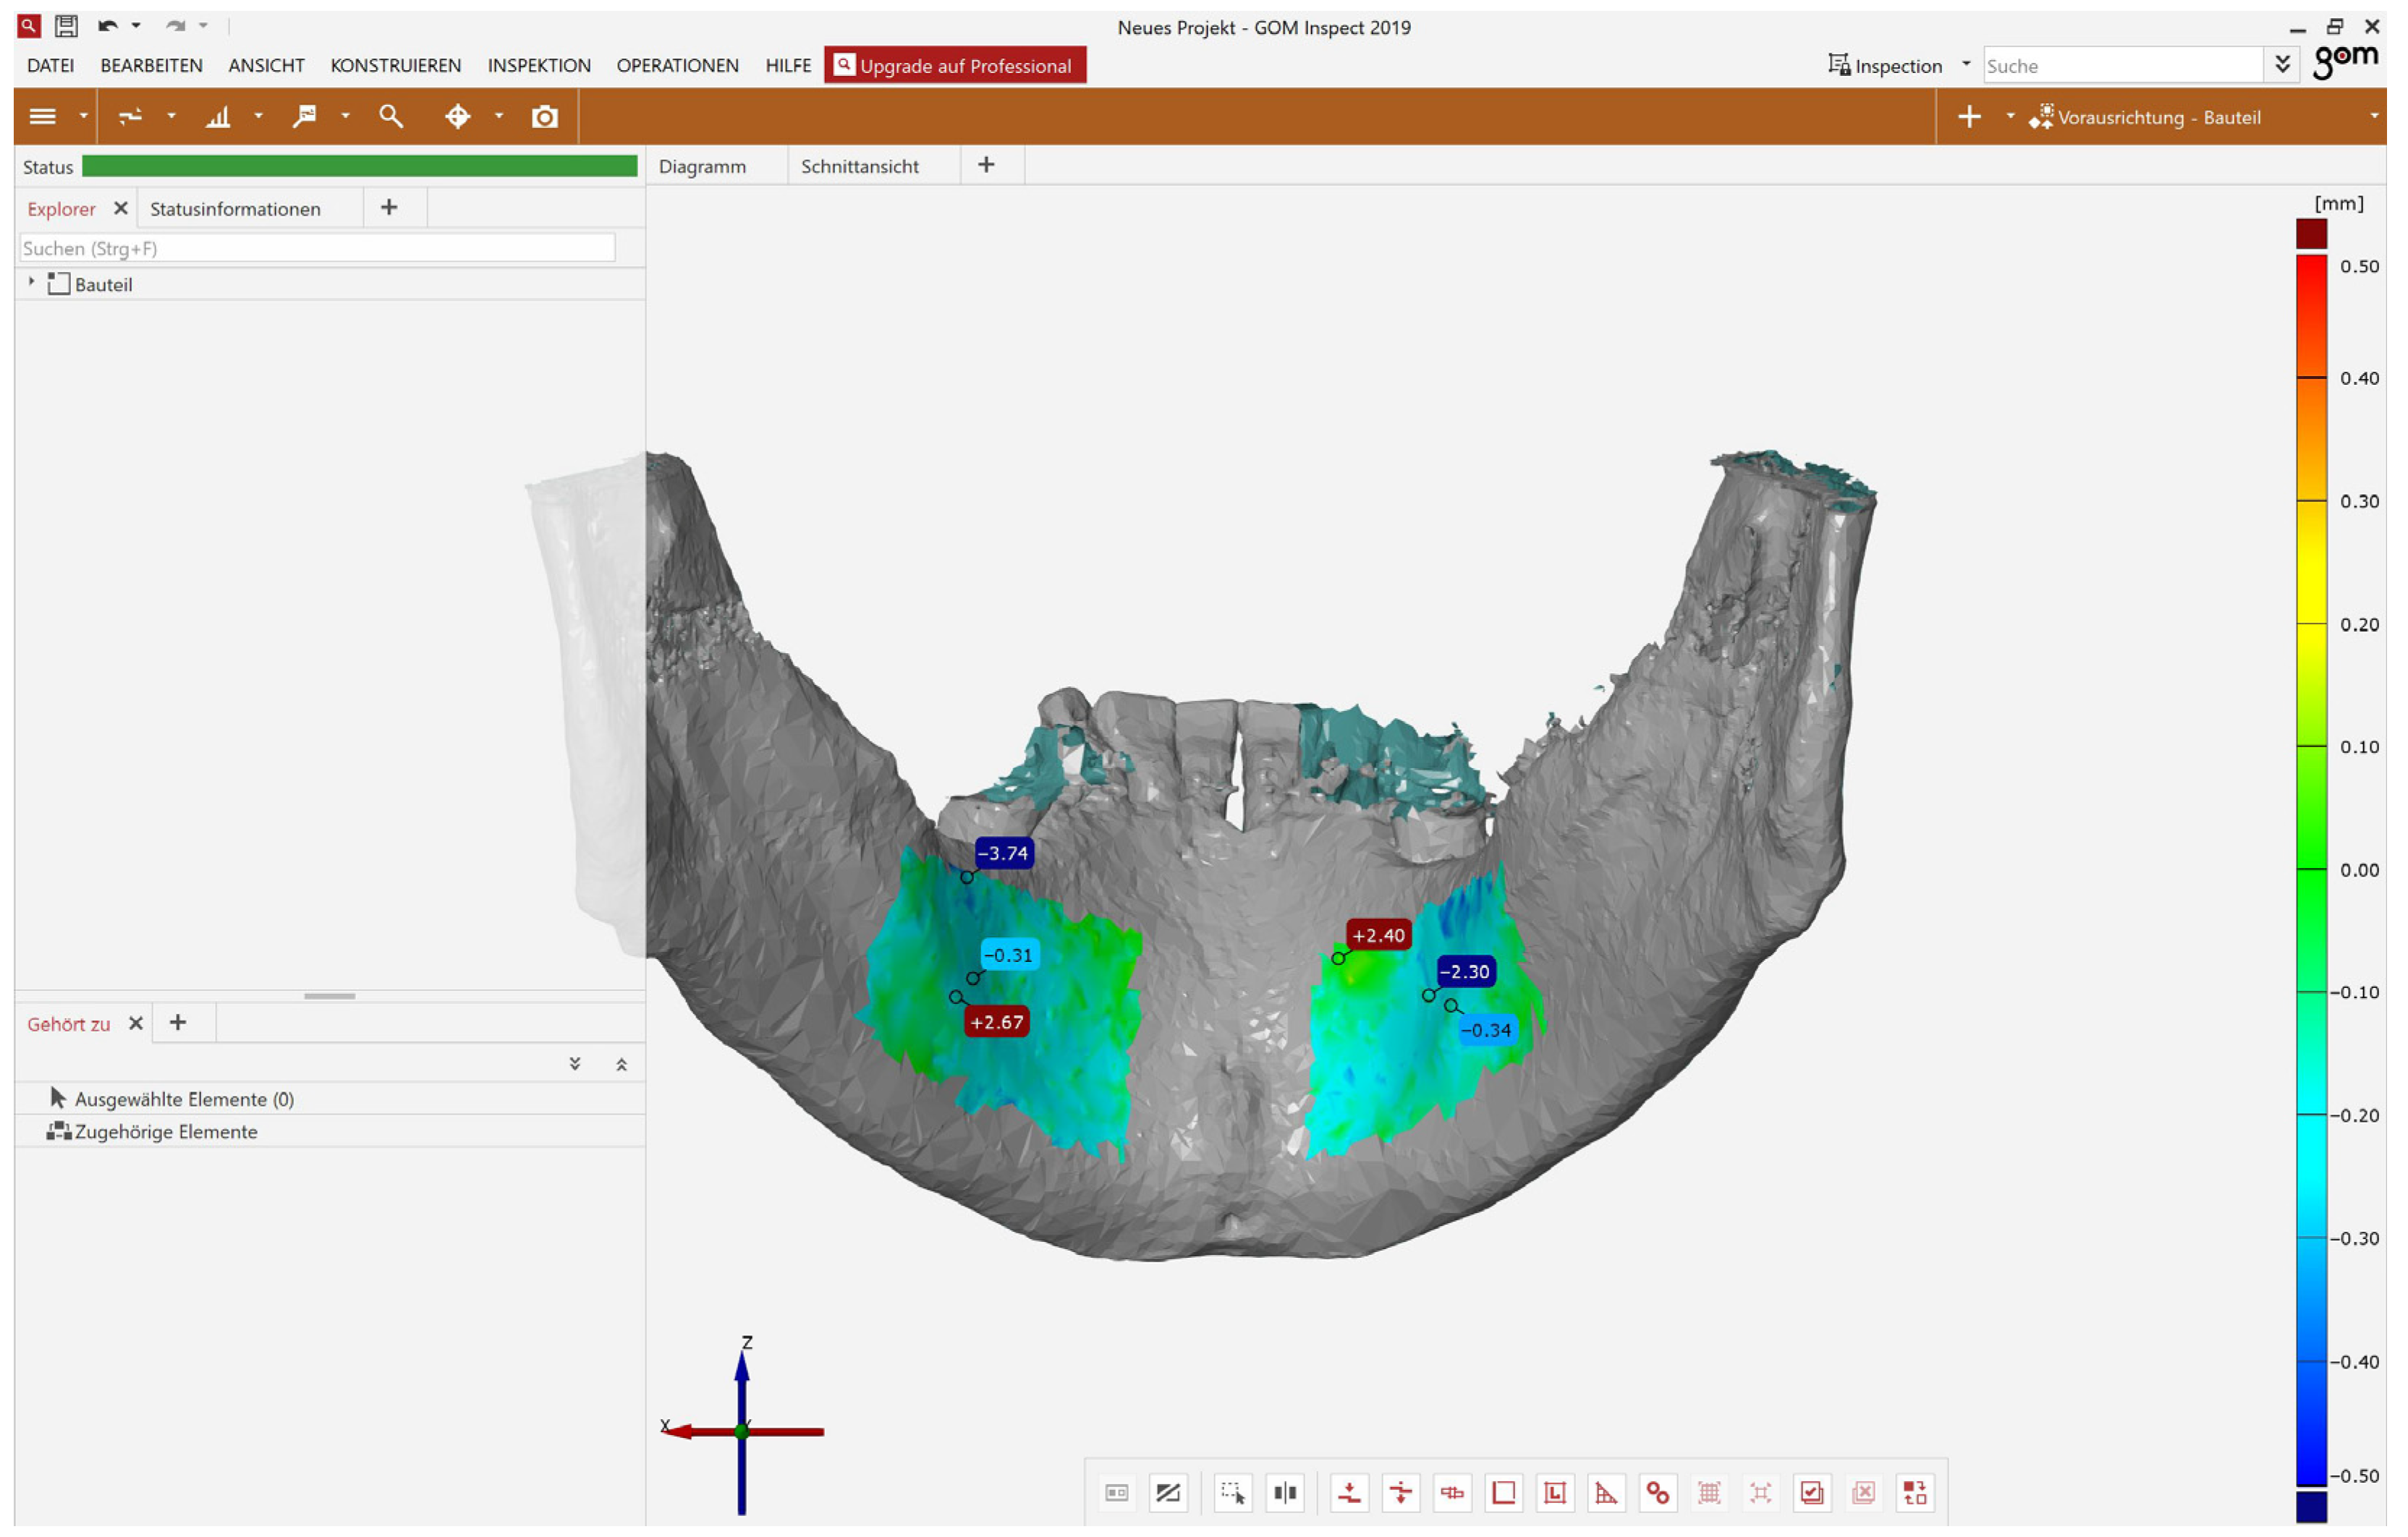Click the diagonal stripes icon in the bottom toolbar

click(1168, 1492)
